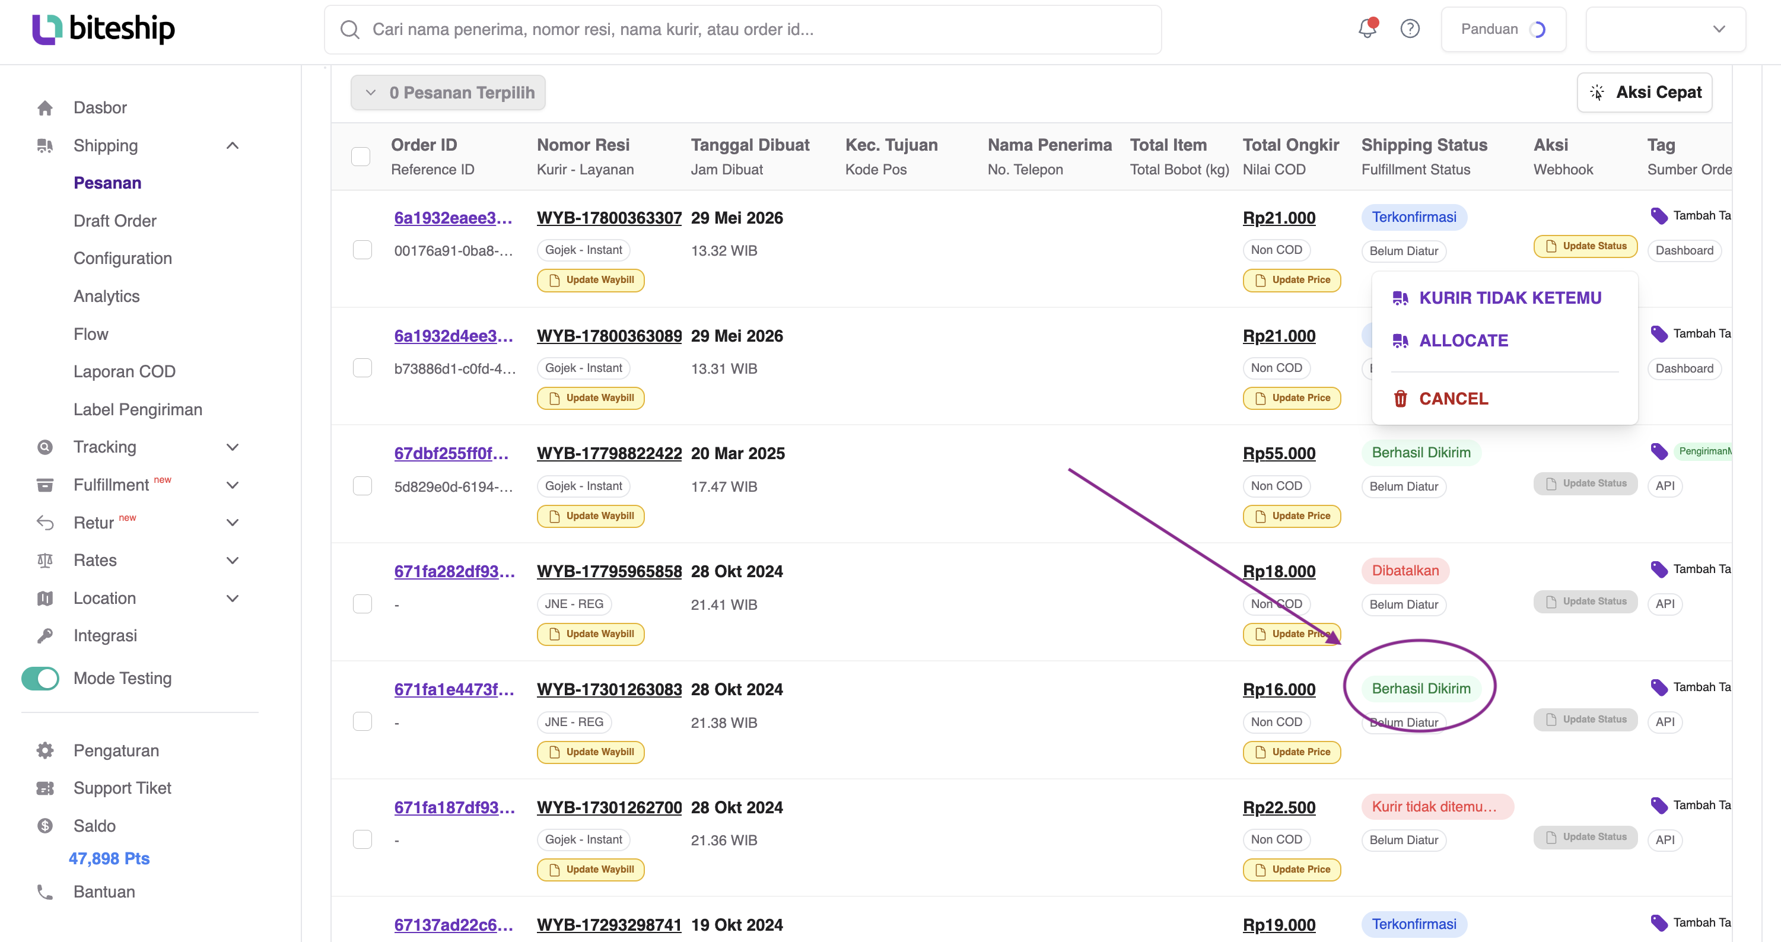The width and height of the screenshot is (1781, 942).
Task: Select the checkbox for order 6a1932d4ee3
Action: click(x=362, y=368)
